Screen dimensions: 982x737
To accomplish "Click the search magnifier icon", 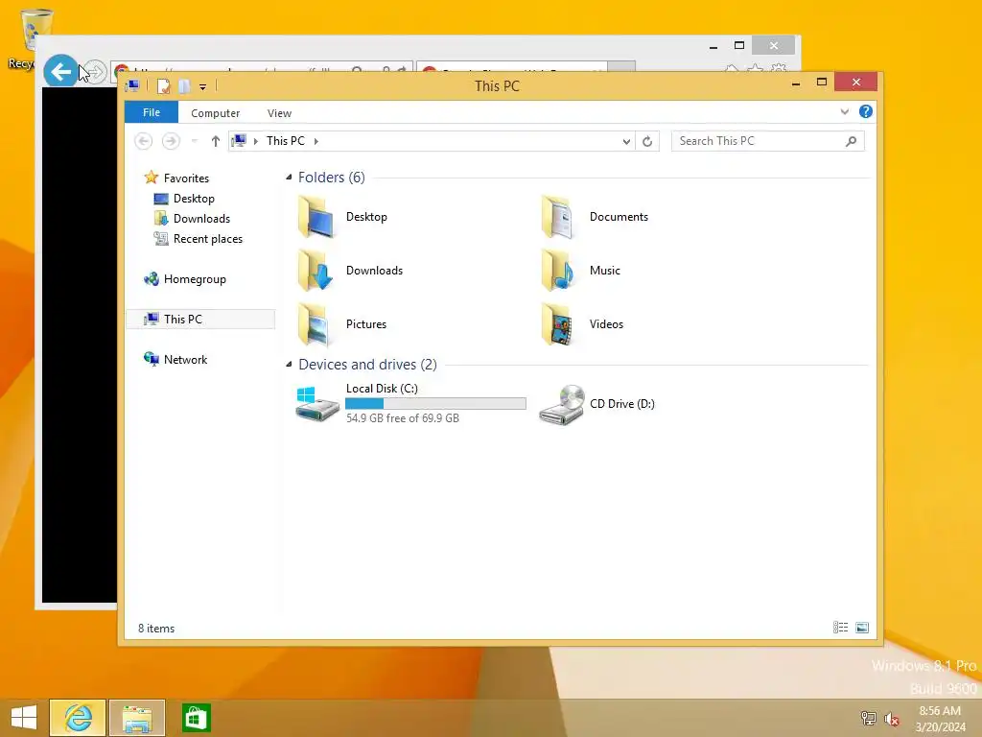I will [x=851, y=142].
